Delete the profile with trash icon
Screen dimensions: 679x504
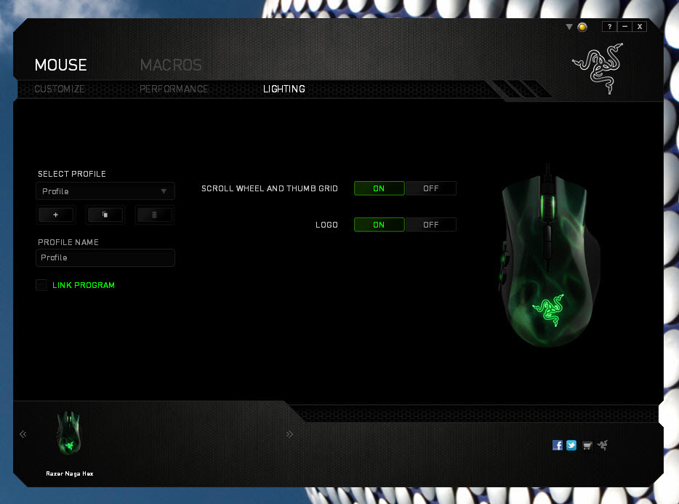tap(155, 215)
